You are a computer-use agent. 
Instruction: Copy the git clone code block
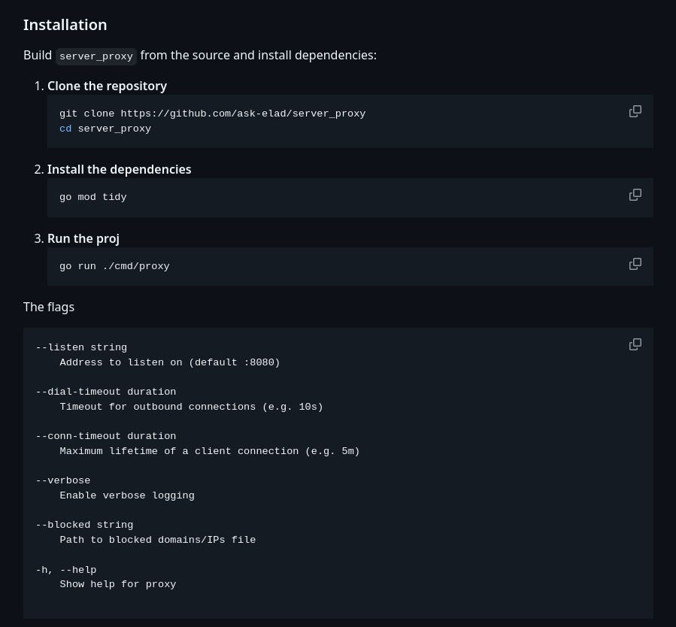(x=635, y=111)
